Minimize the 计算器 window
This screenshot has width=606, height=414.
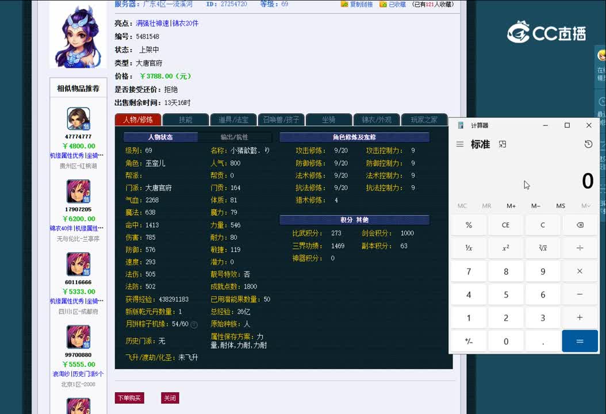[545, 125]
